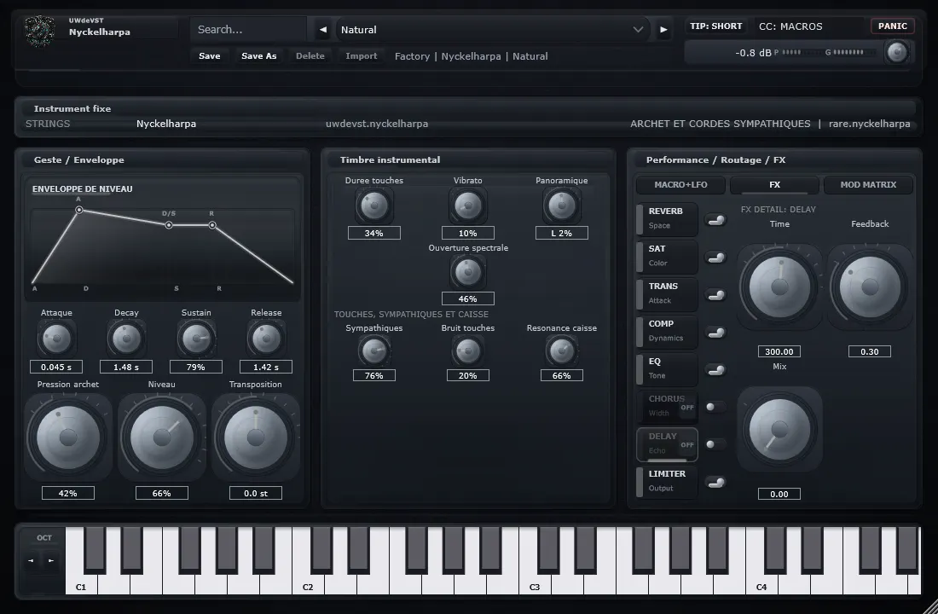938x614 pixels.
Task: Click the Search preset field
Action: (248, 29)
